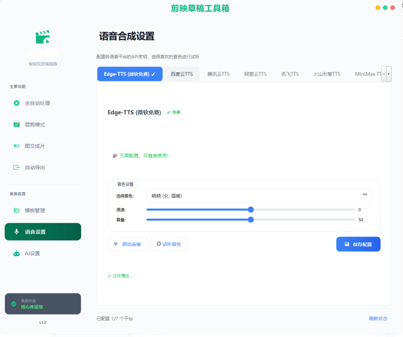Play a sample with 试听音色
The height and width of the screenshot is (337, 403).
(x=169, y=244)
